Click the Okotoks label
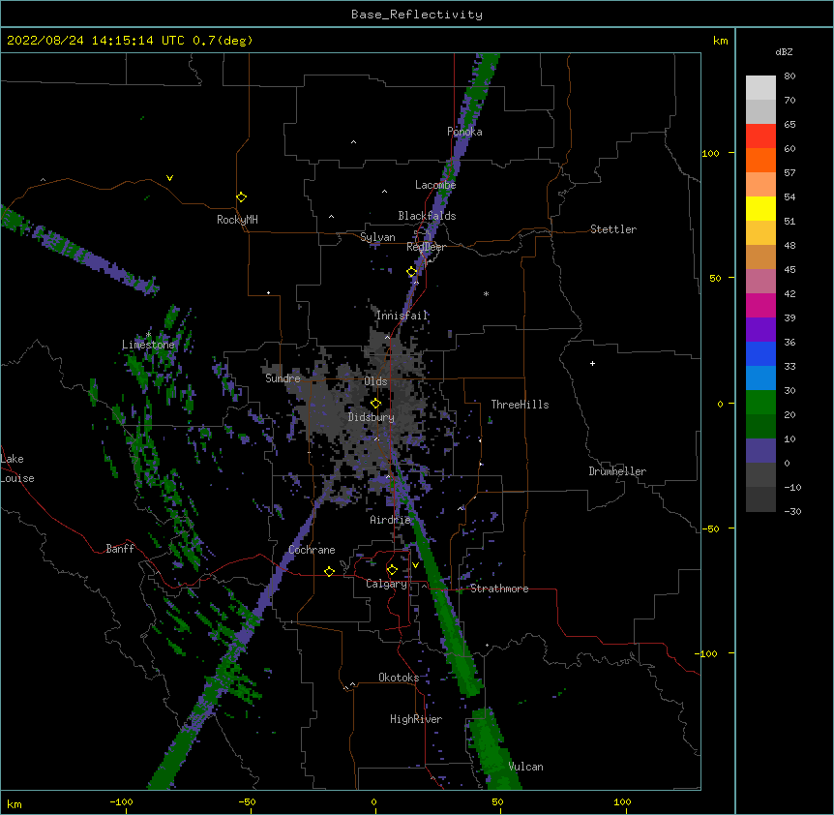Viewport: 834px width, 815px height. (399, 678)
